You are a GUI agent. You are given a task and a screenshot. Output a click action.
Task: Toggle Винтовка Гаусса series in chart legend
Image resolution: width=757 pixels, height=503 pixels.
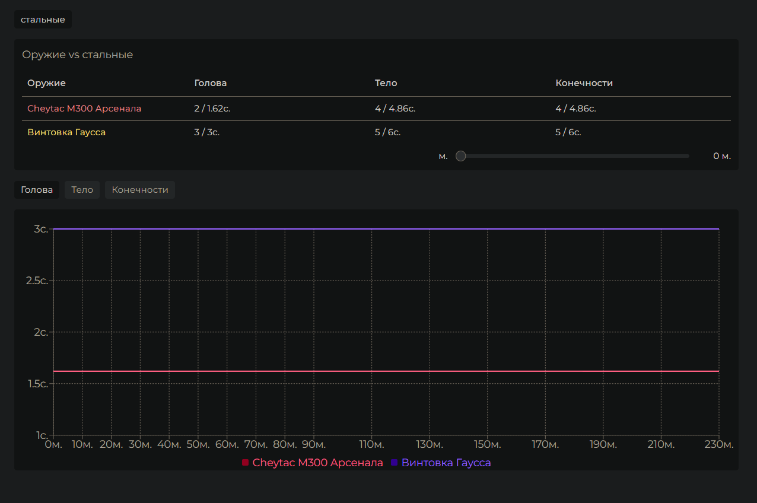[446, 463]
